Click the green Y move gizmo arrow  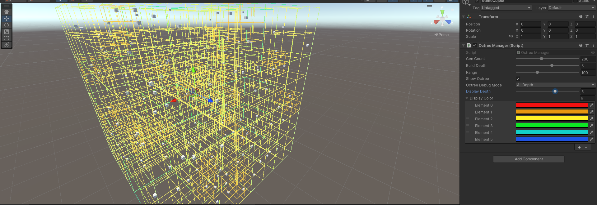(x=193, y=70)
